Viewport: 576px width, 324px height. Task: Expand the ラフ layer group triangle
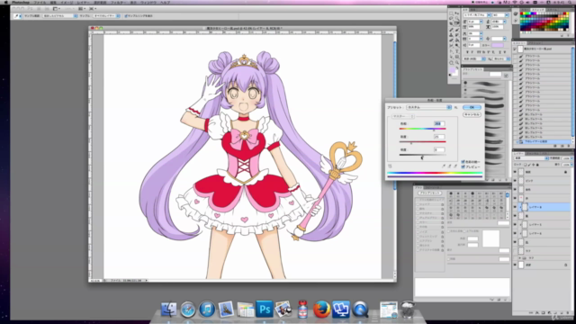coord(520,258)
